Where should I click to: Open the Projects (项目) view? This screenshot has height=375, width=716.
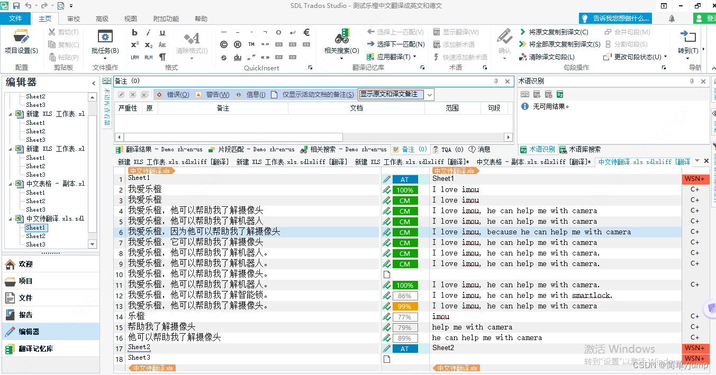50,281
